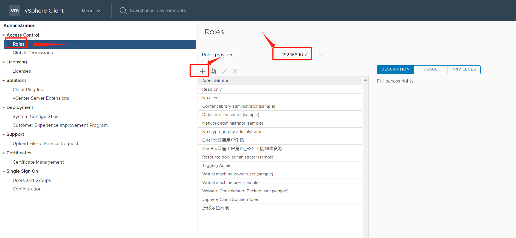Focus the Search in all environments field
The width and height of the screenshot is (516, 238).
click(x=158, y=11)
